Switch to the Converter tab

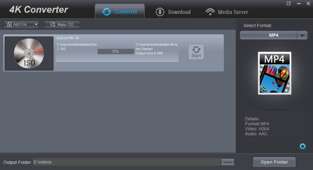tap(120, 12)
